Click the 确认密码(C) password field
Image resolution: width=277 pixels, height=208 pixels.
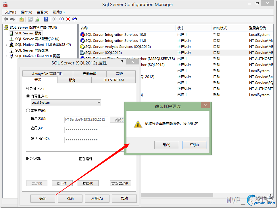tap(86, 140)
